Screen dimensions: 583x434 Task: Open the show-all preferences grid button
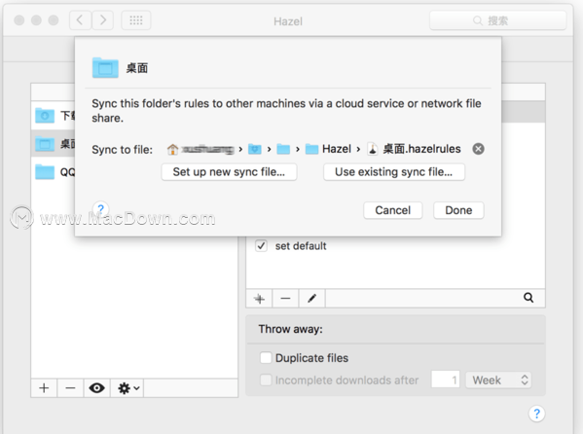coord(136,20)
